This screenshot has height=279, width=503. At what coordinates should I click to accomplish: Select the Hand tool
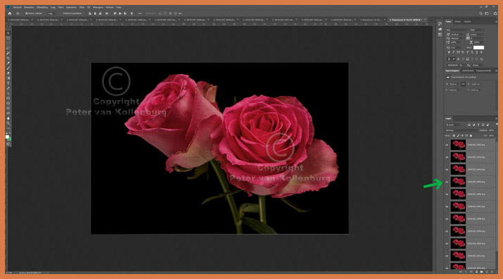click(8, 118)
